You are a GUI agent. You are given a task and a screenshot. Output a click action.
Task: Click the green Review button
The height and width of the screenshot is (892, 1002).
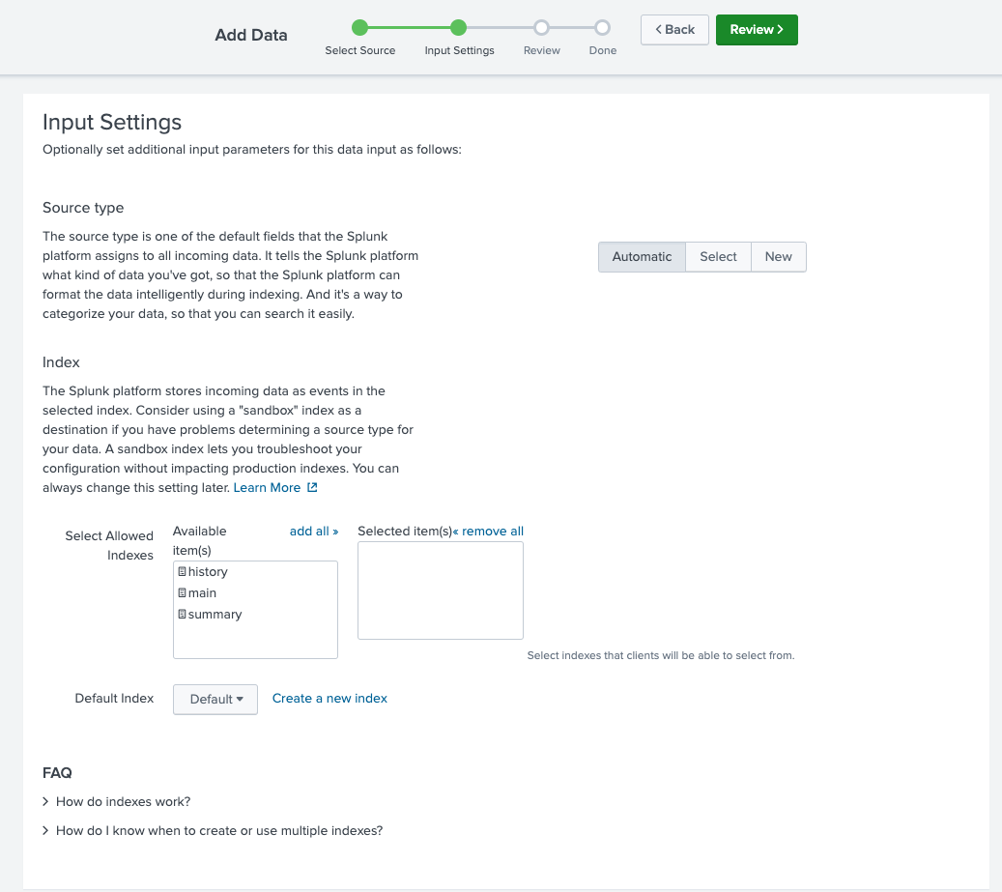pos(757,29)
